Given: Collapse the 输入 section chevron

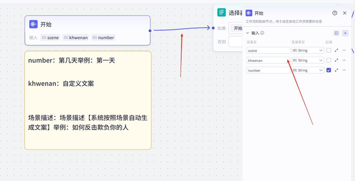Looking at the screenshot, I should tap(248, 33).
